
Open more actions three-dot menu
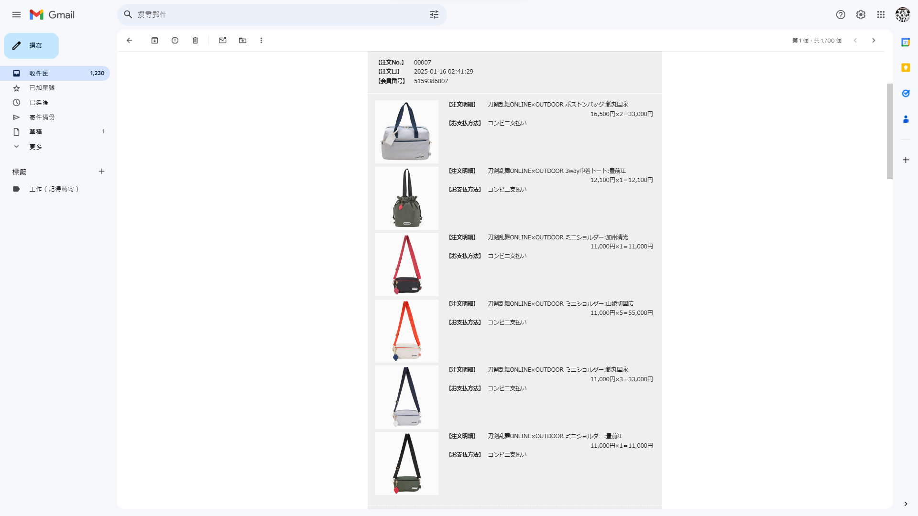tap(261, 41)
